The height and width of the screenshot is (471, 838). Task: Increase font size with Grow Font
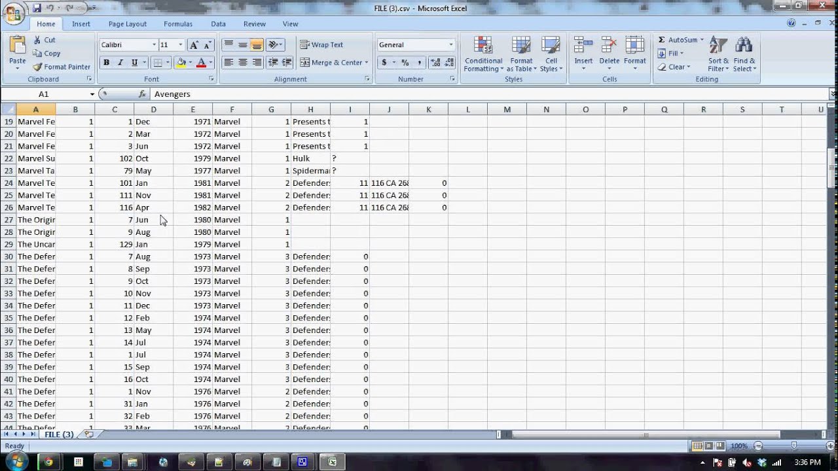click(x=194, y=45)
